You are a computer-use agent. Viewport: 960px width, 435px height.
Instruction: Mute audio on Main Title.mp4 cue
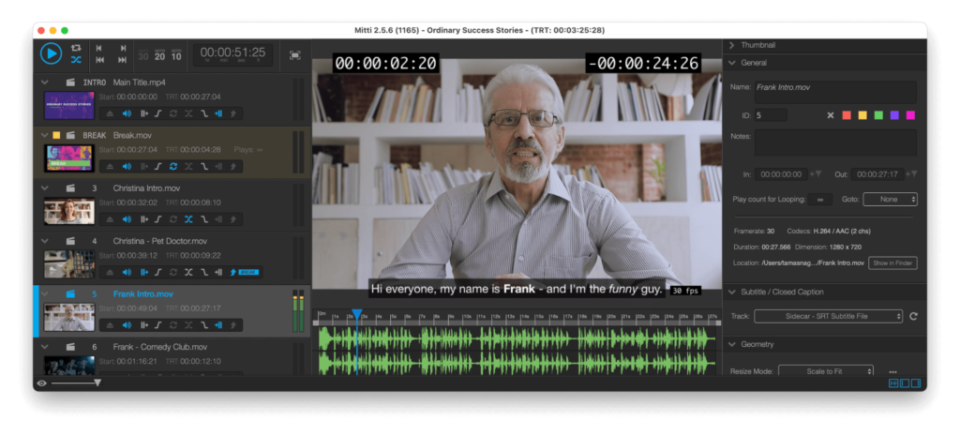127,113
